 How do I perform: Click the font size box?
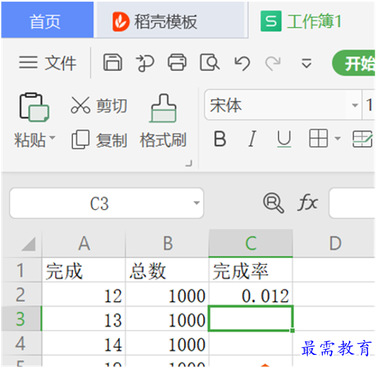[369, 105]
